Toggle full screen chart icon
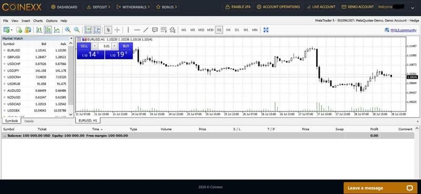 tap(266, 30)
